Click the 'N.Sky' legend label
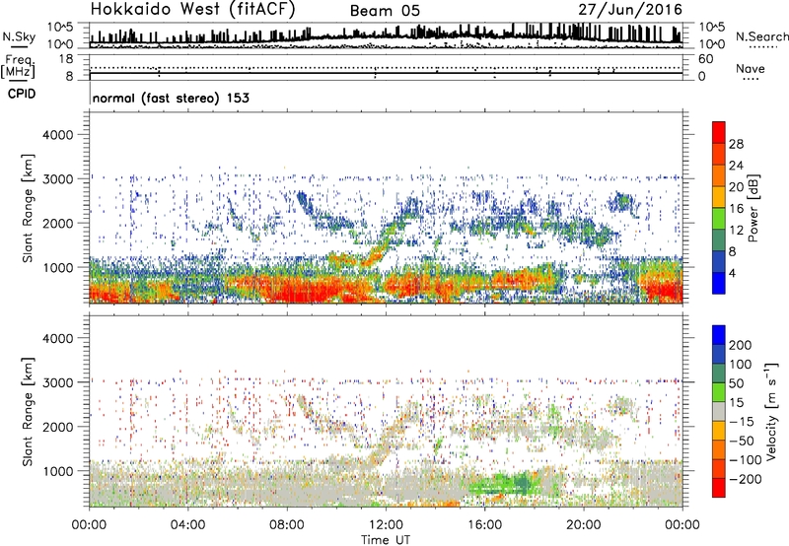Viewport: 789px width, 546px height. [19, 36]
